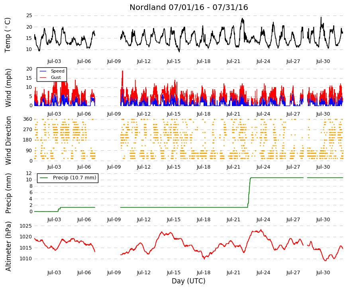This screenshot has width=347, height=289.
Task: Click the Precip (10.7 mm) legend text
Action: coord(74,178)
